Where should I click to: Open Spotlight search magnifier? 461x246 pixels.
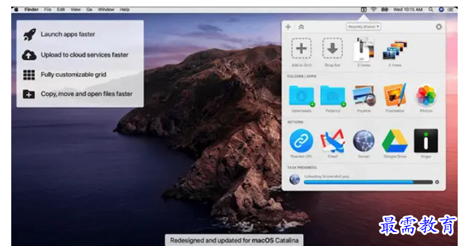tap(431, 10)
